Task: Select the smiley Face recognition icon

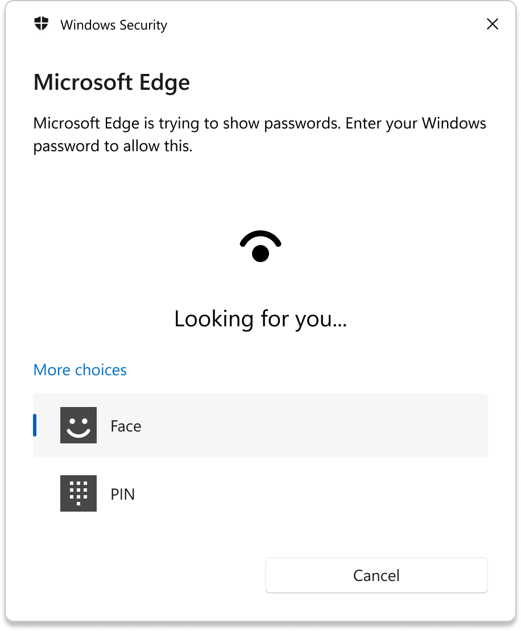Action: pyautogui.click(x=78, y=425)
